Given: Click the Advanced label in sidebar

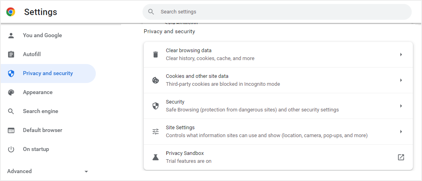Looking at the screenshot, I should tap(19, 172).
